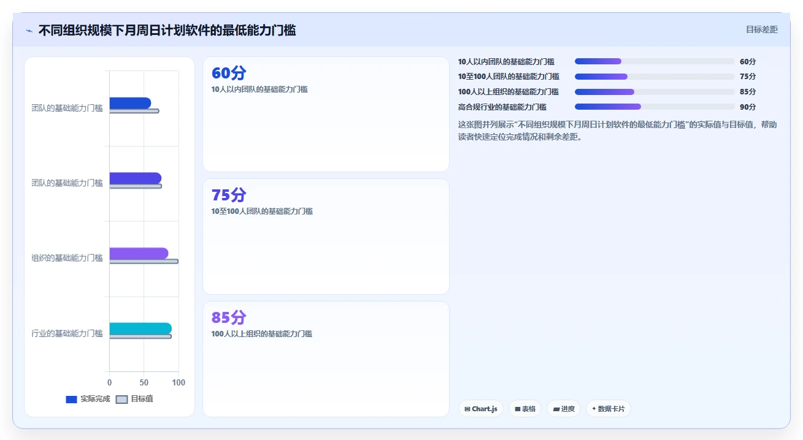Image resolution: width=803 pixels, height=440 pixels.
Task: Click the 90分 progress value
Action: click(x=748, y=107)
